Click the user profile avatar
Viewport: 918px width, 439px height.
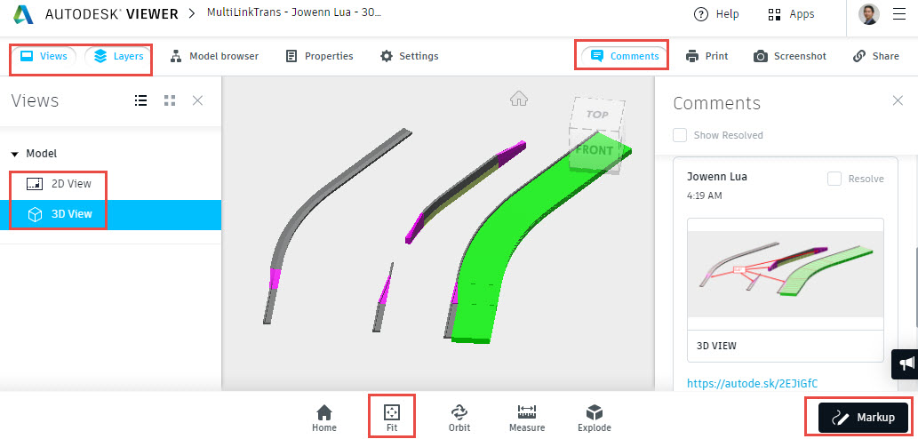pos(869,14)
